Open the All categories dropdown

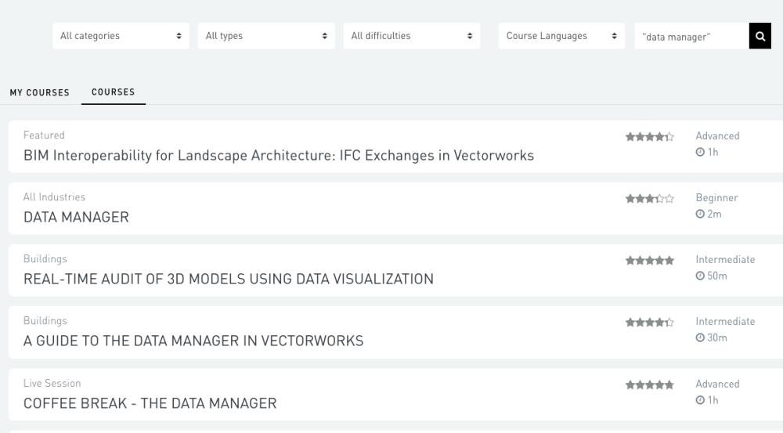(x=121, y=36)
